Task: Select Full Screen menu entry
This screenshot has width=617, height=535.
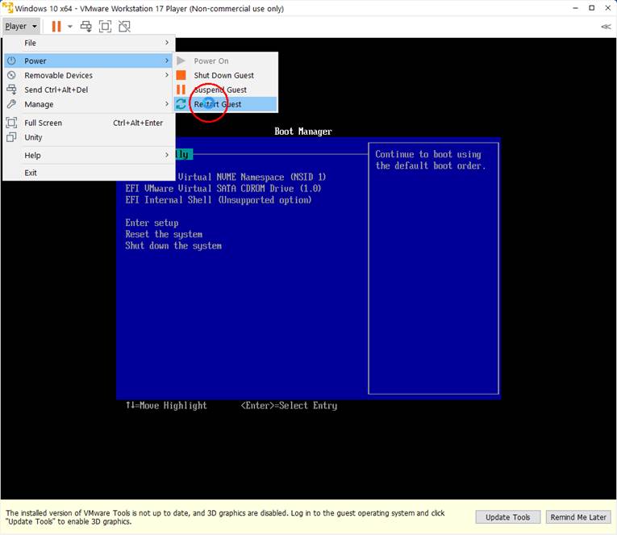Action: point(44,123)
